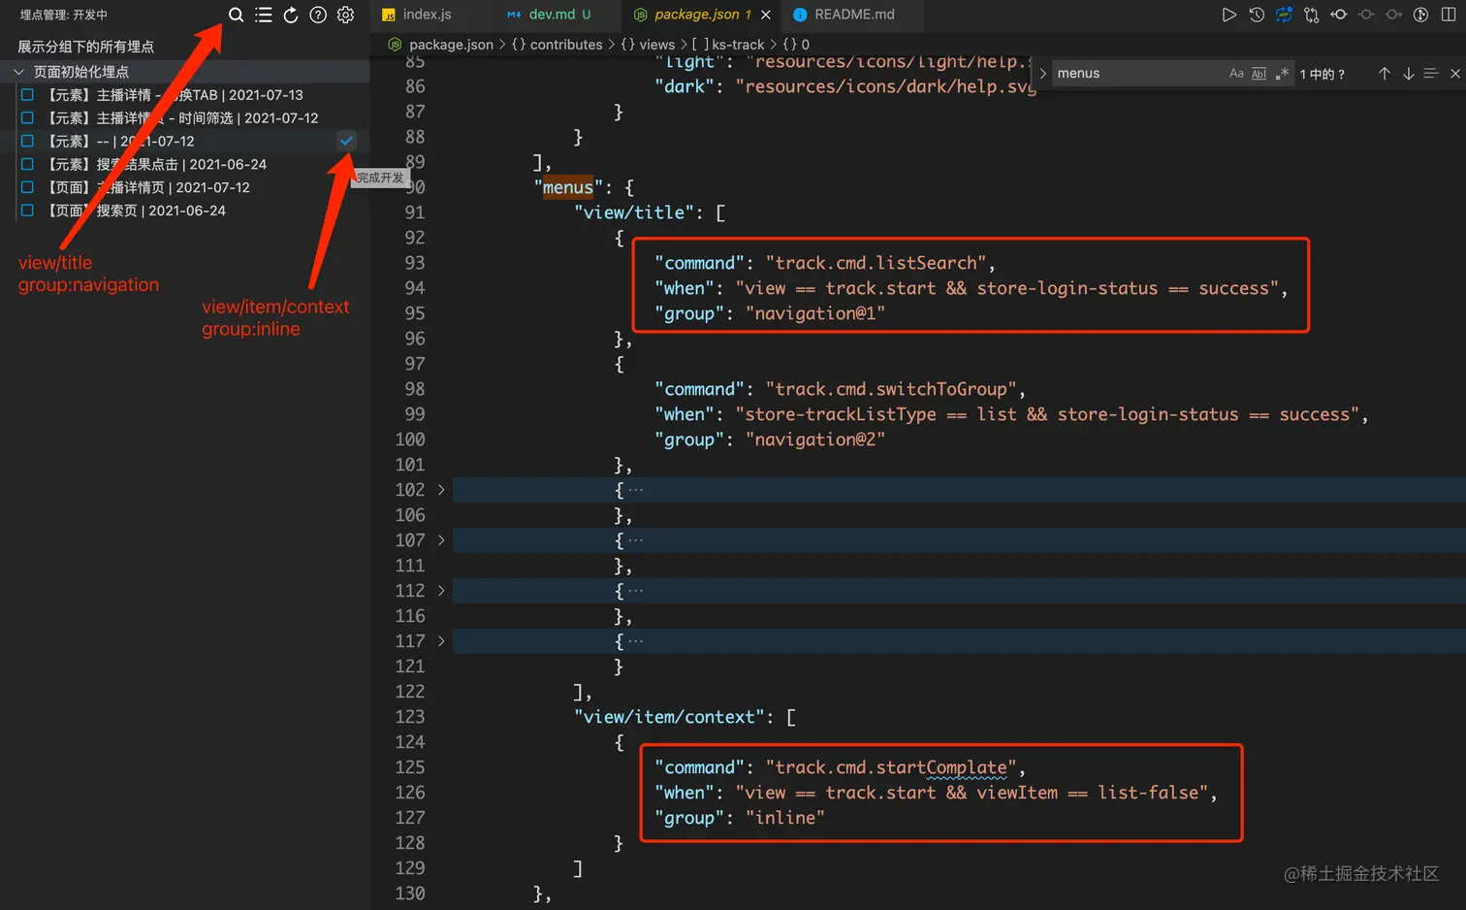This screenshot has width=1466, height=910.
Task: Unfold the collapsed block at line 112
Action: point(441,591)
